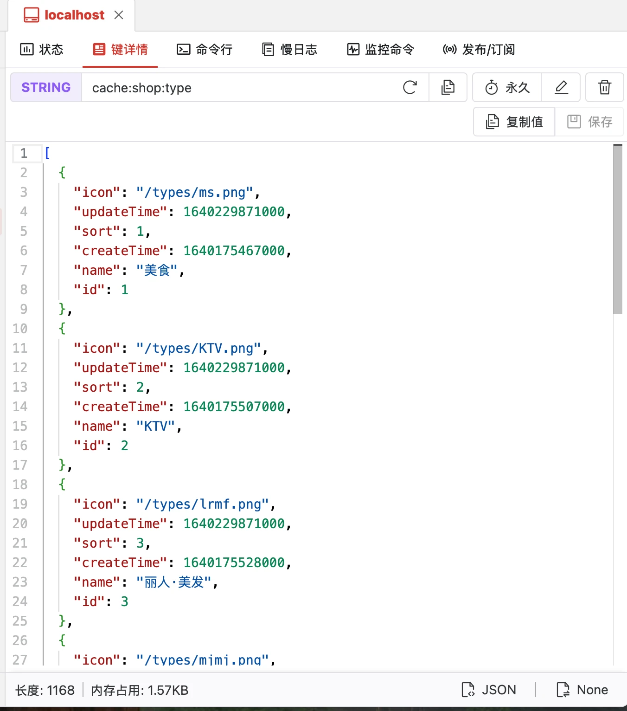Click the STRING type badge
627x711 pixels.
[x=45, y=87]
